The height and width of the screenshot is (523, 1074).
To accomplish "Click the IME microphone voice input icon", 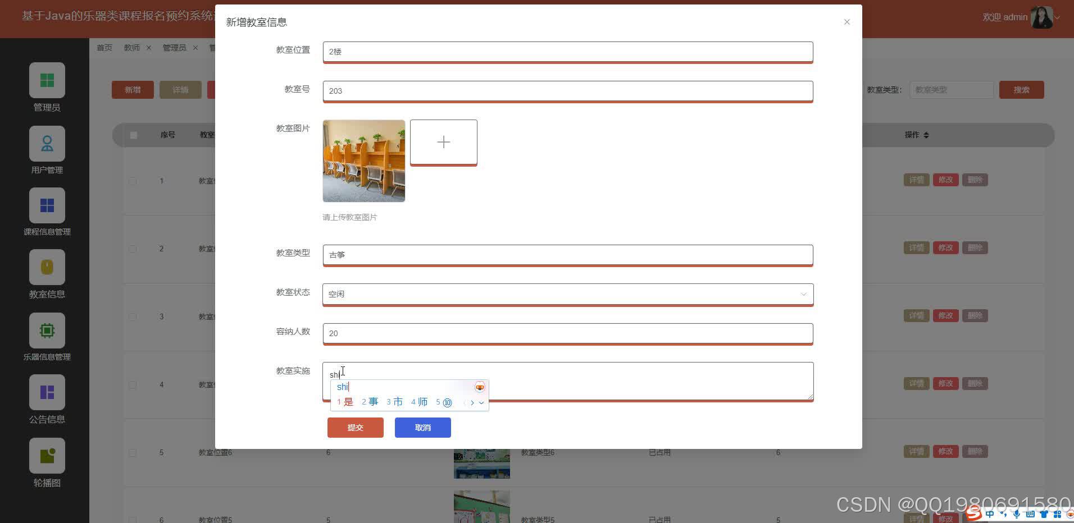I will 1017,514.
